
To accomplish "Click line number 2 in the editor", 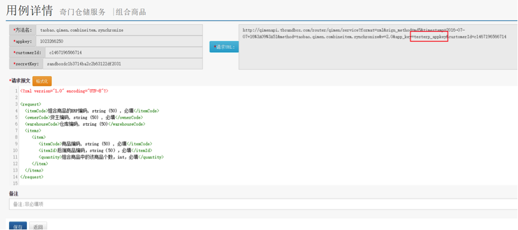I will (16, 97).
